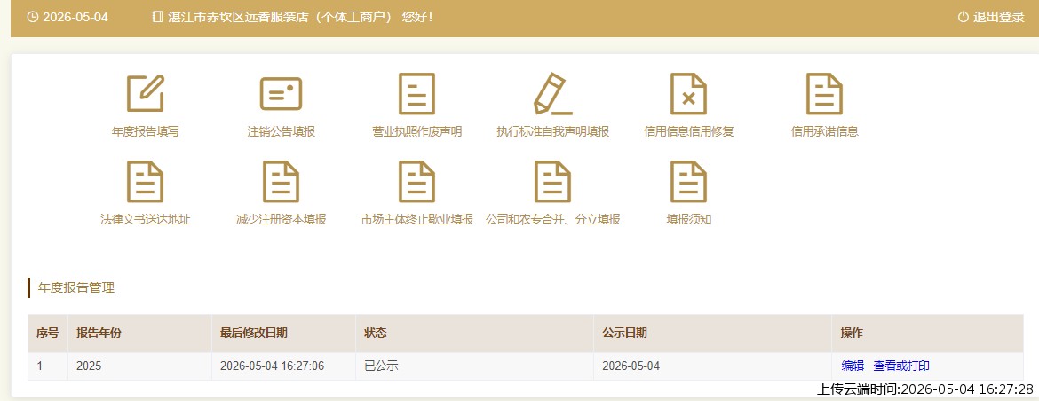Click the 序号 column header

click(48, 334)
